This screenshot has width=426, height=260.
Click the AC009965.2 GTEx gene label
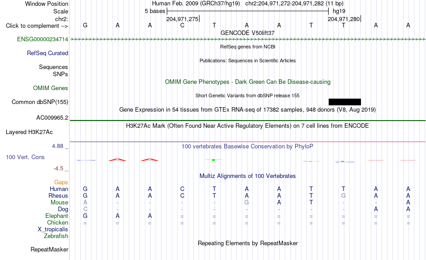point(52,117)
